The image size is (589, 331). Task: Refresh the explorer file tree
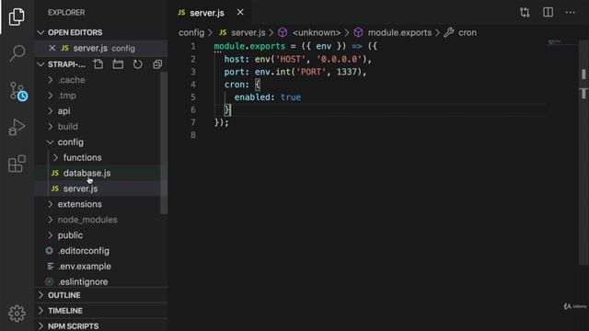pyautogui.click(x=138, y=64)
